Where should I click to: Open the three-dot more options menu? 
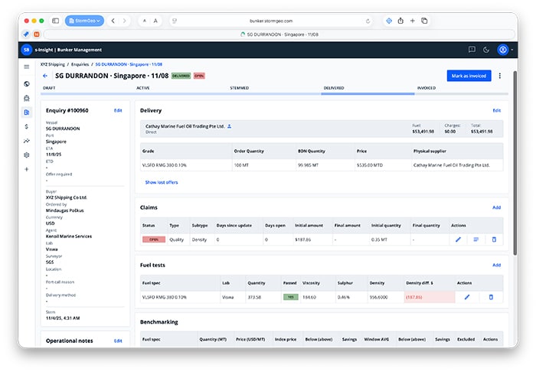click(500, 76)
